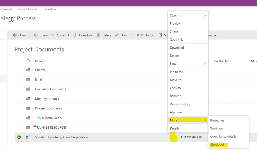The height and width of the screenshot is (150, 257).
Task: Select Move to in the context menu
Action: point(175,80)
